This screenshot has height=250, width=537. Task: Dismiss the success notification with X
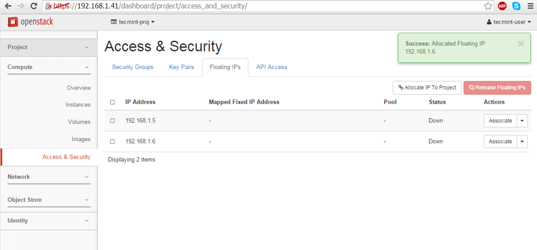[521, 44]
